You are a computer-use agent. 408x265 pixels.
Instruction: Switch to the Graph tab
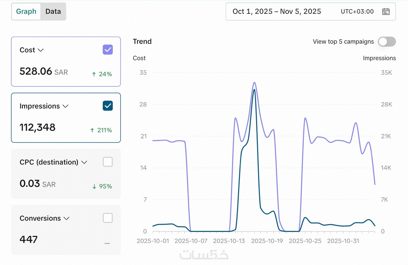pos(26,11)
